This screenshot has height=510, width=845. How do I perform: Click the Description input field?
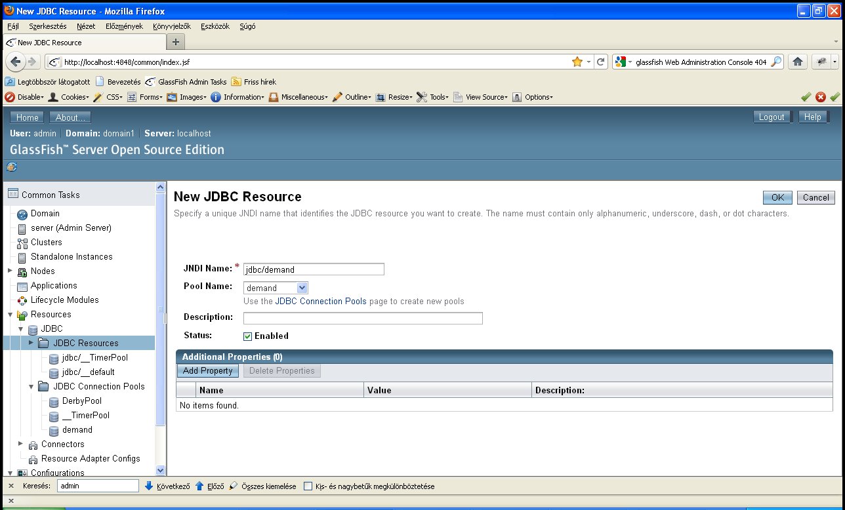point(363,318)
